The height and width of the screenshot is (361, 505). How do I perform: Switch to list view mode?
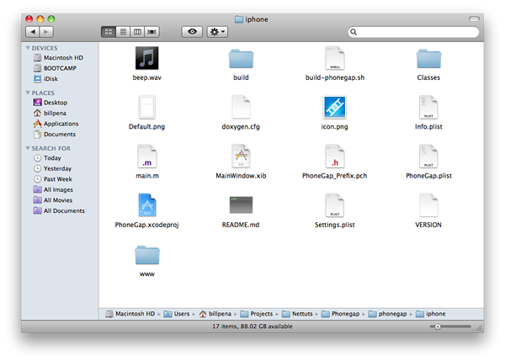point(123,32)
